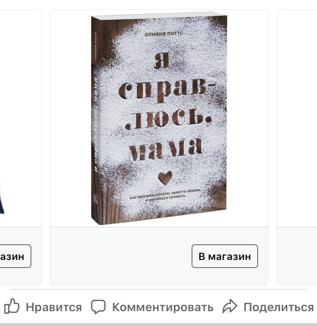Tap the "Нравится" label
Image resolution: width=317 pixels, height=326 pixels.
point(54,307)
